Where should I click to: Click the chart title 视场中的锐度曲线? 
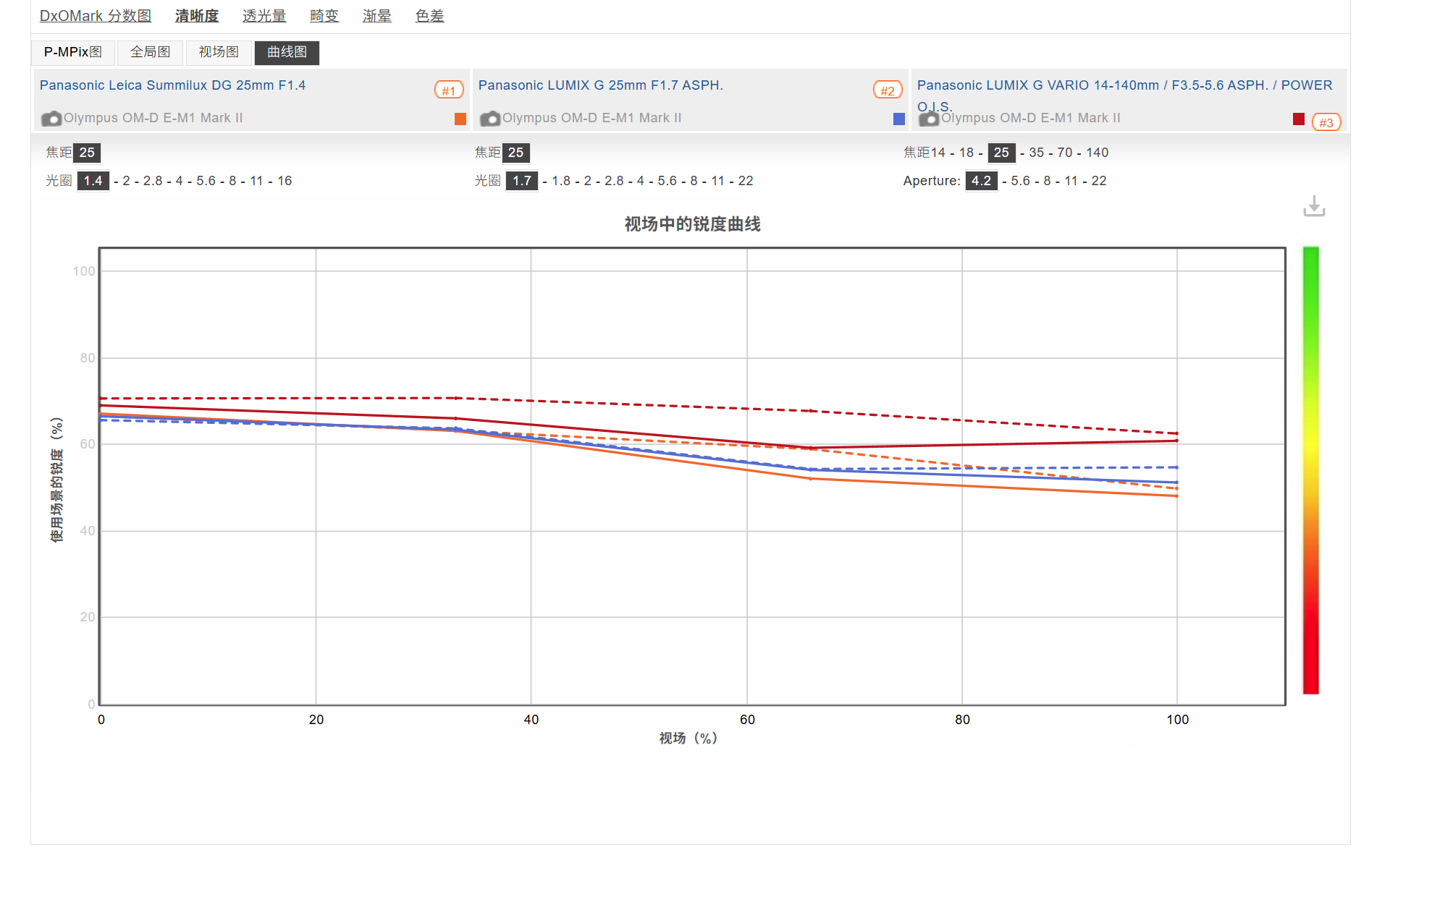click(x=693, y=224)
